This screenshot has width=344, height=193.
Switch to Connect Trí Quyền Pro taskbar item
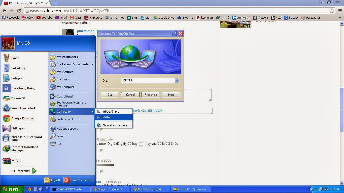[191, 189]
